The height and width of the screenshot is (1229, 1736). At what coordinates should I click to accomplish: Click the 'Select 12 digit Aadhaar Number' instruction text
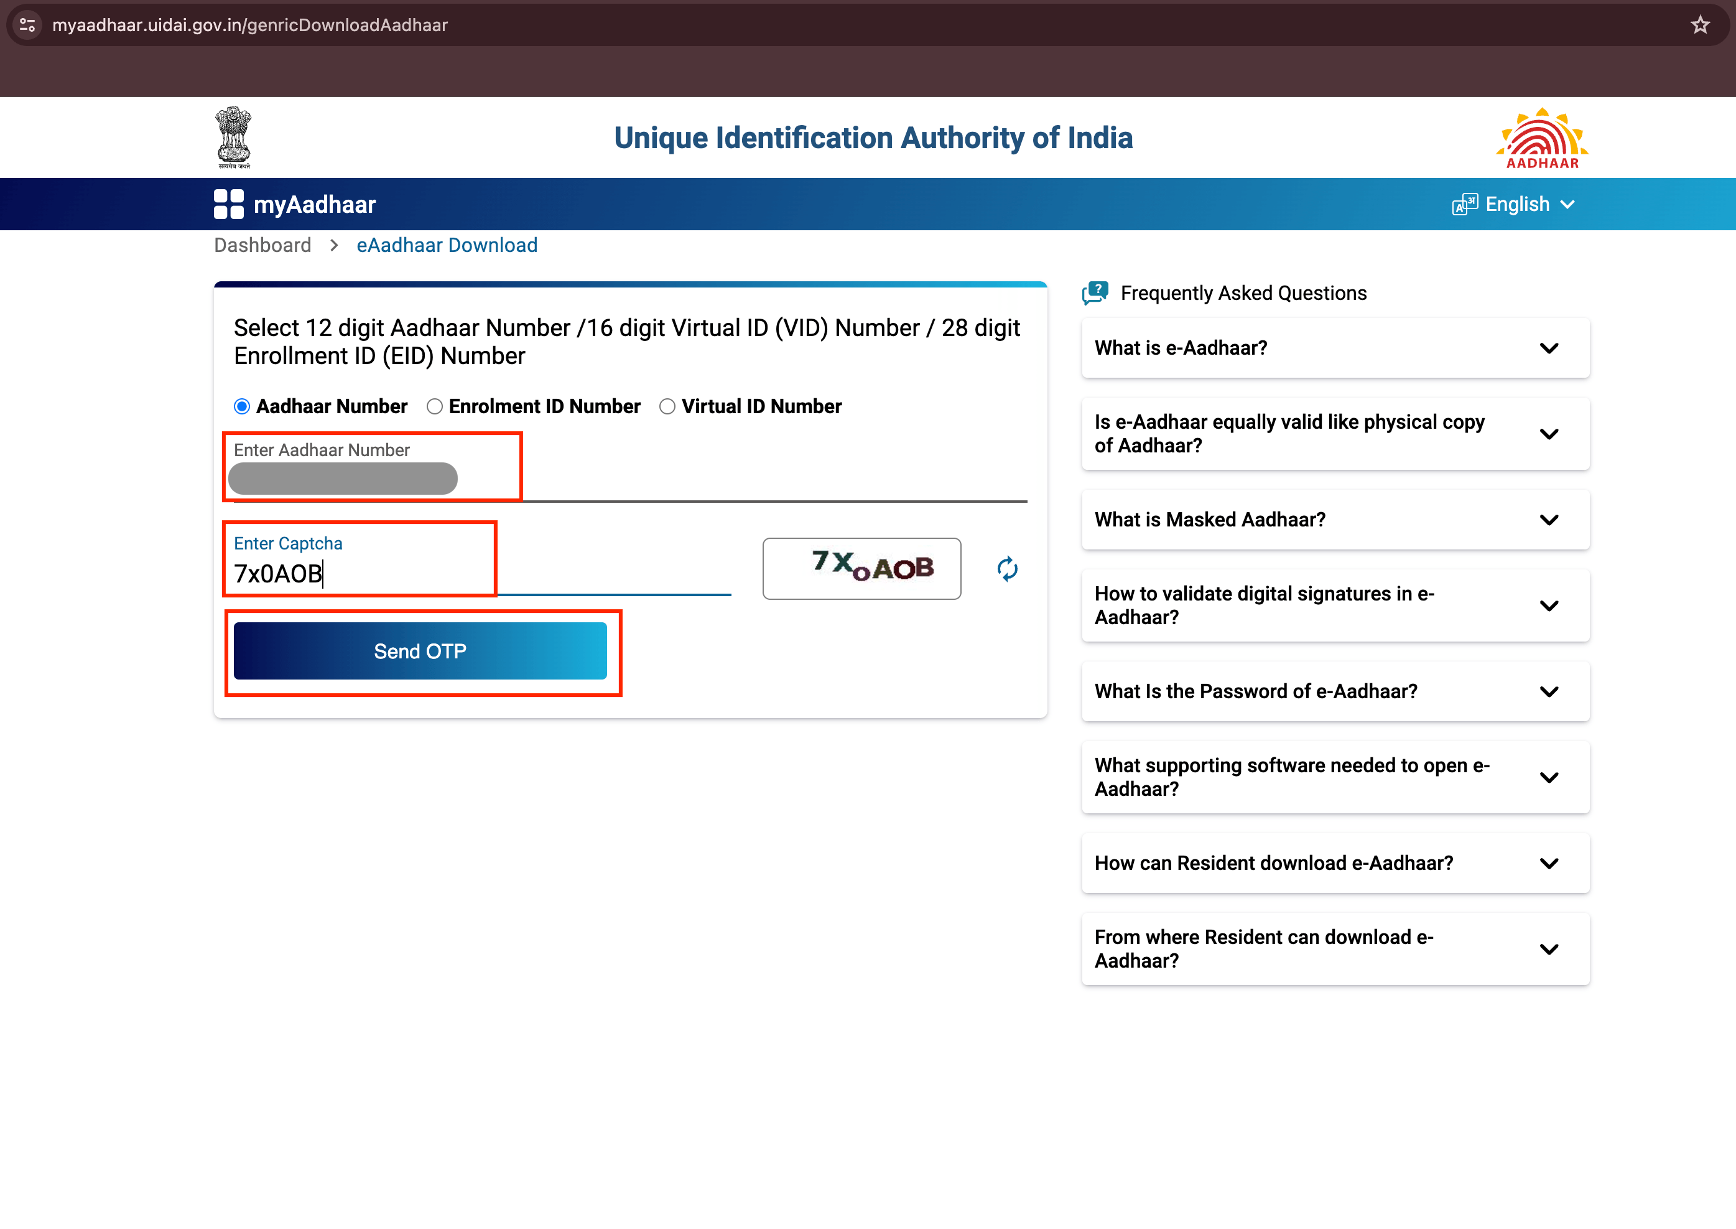click(626, 341)
